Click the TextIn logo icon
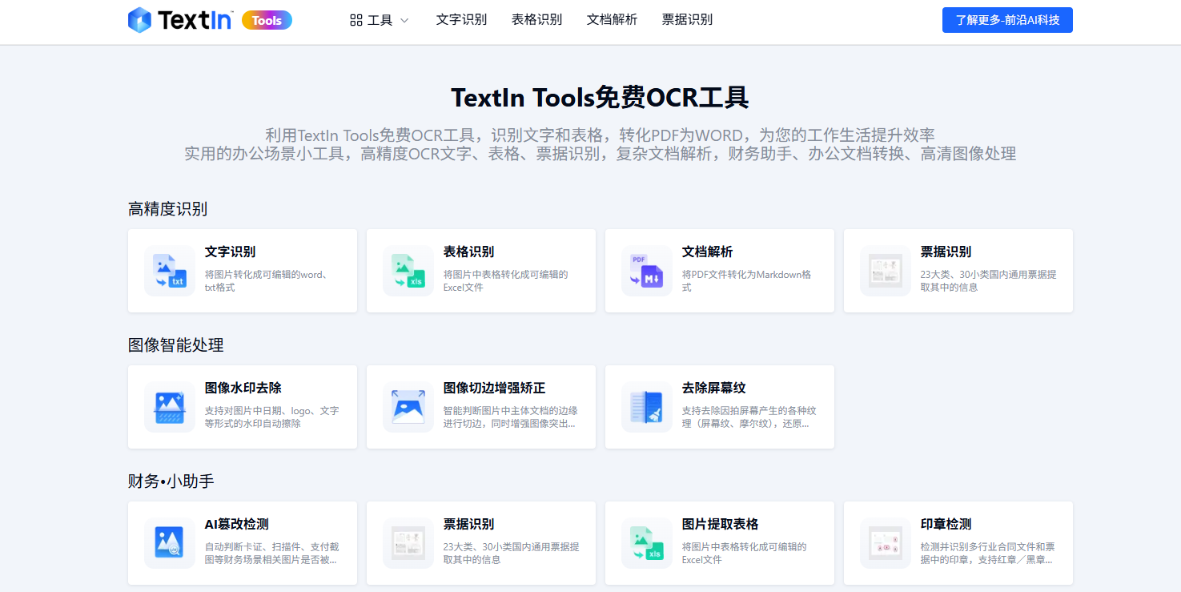Viewport: 1181px width, 592px height. [x=139, y=20]
